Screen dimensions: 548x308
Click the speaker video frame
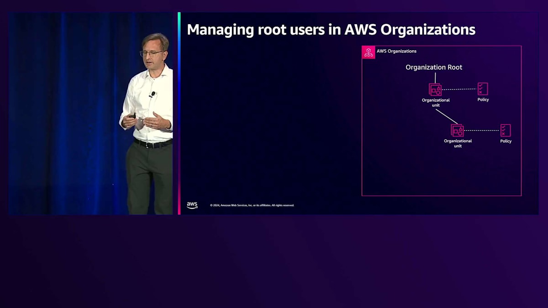91,113
